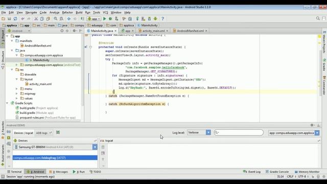Select proguard-rules.pro in the project tree
327x184 pixels.
click(x=45, y=118)
